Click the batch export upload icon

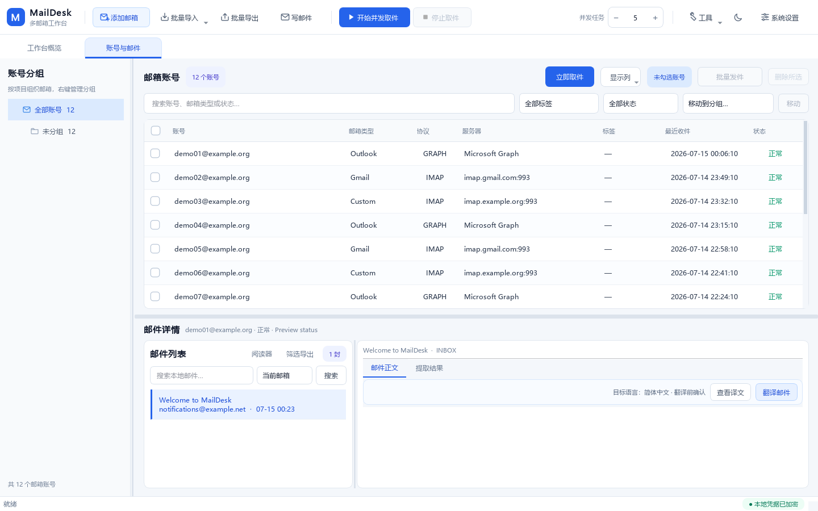[x=225, y=18]
